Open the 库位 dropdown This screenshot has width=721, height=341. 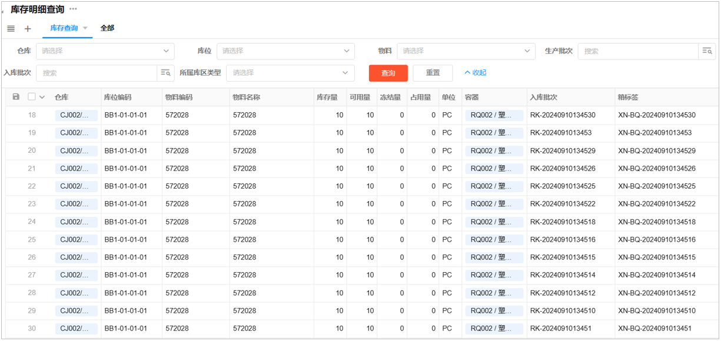click(285, 51)
